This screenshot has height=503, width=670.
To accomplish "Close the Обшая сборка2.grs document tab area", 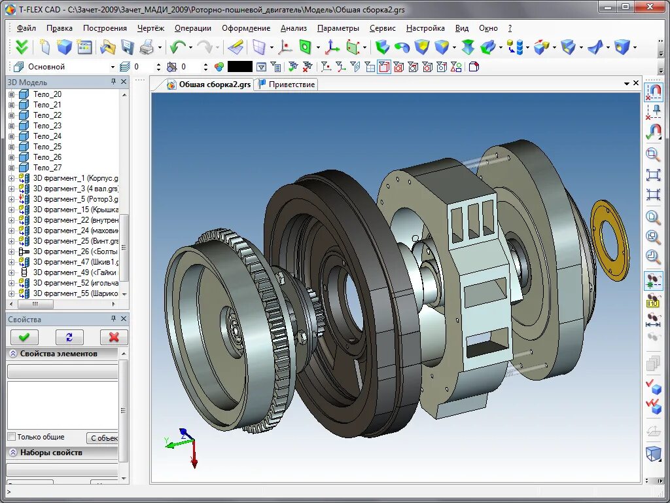I will click(636, 83).
